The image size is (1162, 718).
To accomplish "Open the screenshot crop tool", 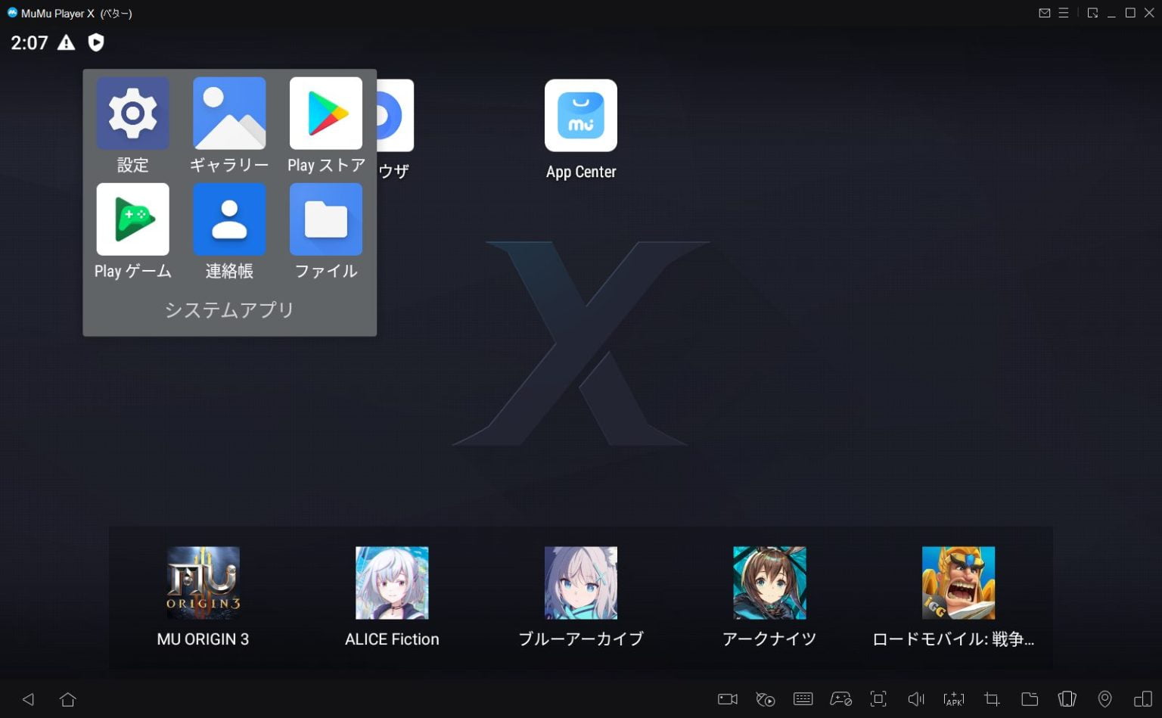I will 990,699.
